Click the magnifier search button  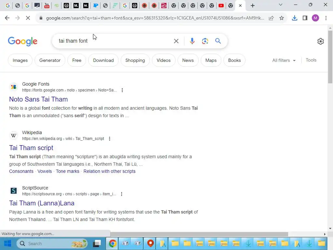(218, 41)
